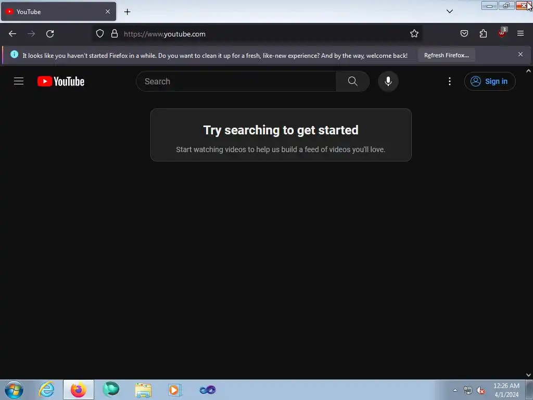Open the Windows Start menu orb
The height and width of the screenshot is (400, 533).
pyautogui.click(x=14, y=390)
